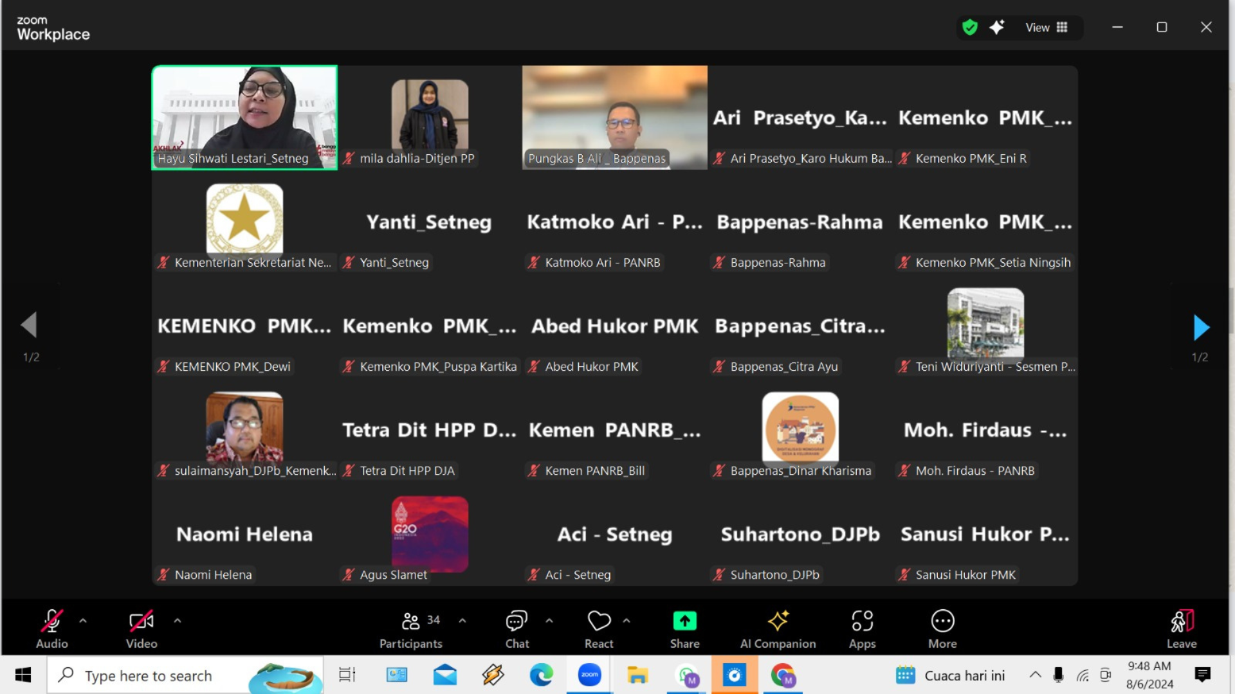Screen dimensions: 1235x694
Task: Select Agus Slamet G20 image tile
Action: pos(430,534)
